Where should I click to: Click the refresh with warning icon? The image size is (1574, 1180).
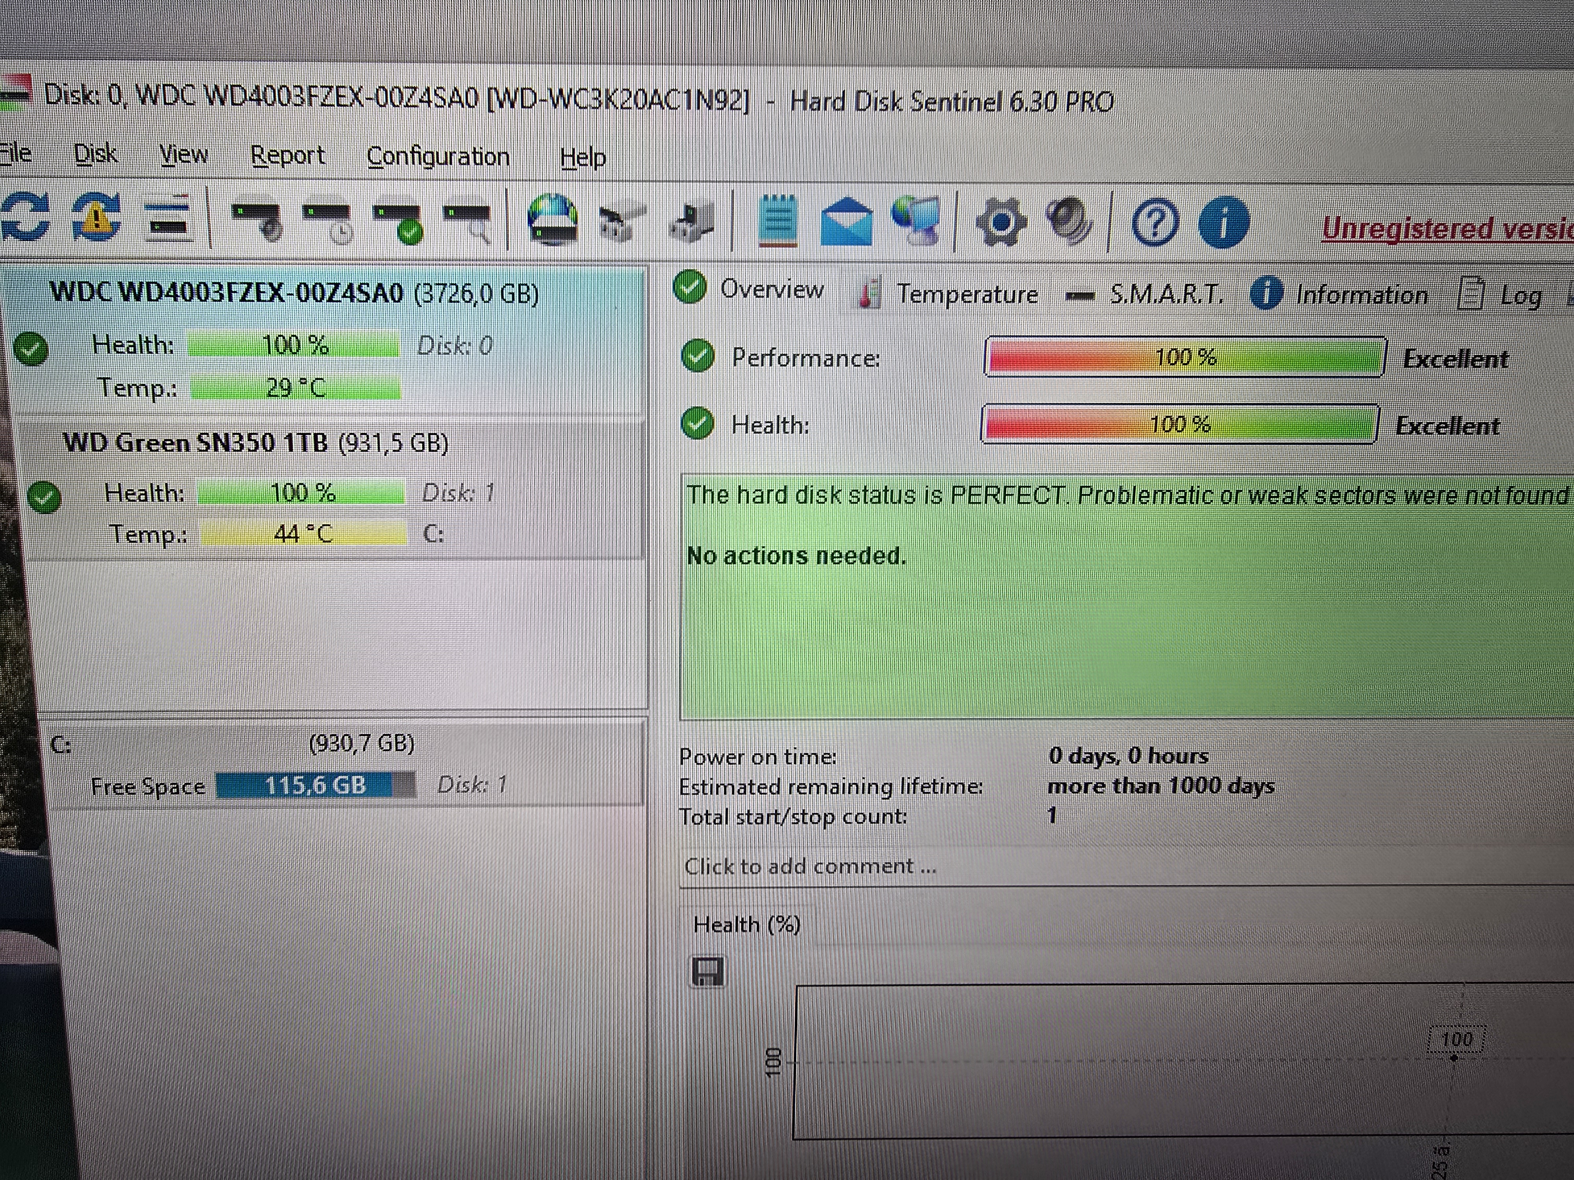point(96,217)
